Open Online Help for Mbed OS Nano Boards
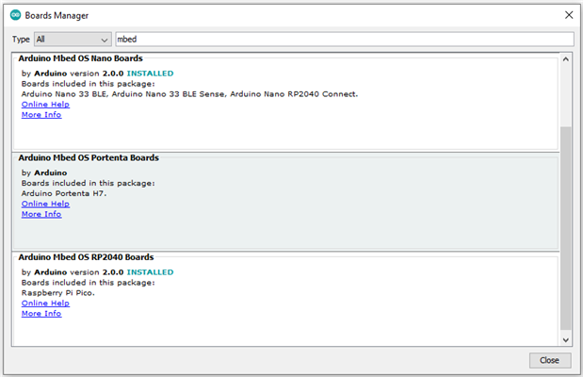This screenshot has height=377, width=583. (x=45, y=105)
